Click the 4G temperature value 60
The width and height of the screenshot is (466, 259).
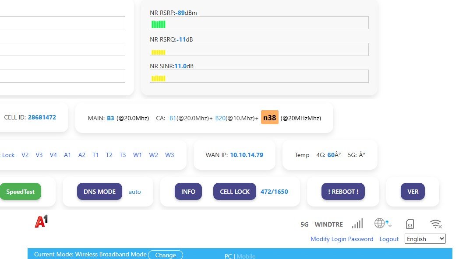click(x=331, y=155)
